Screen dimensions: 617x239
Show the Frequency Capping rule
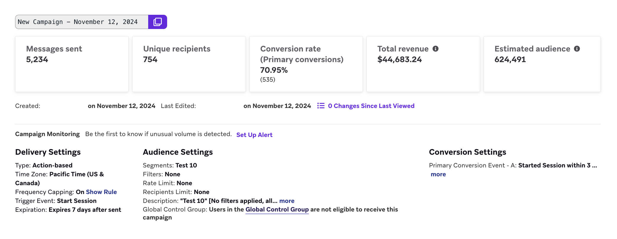pyautogui.click(x=101, y=192)
